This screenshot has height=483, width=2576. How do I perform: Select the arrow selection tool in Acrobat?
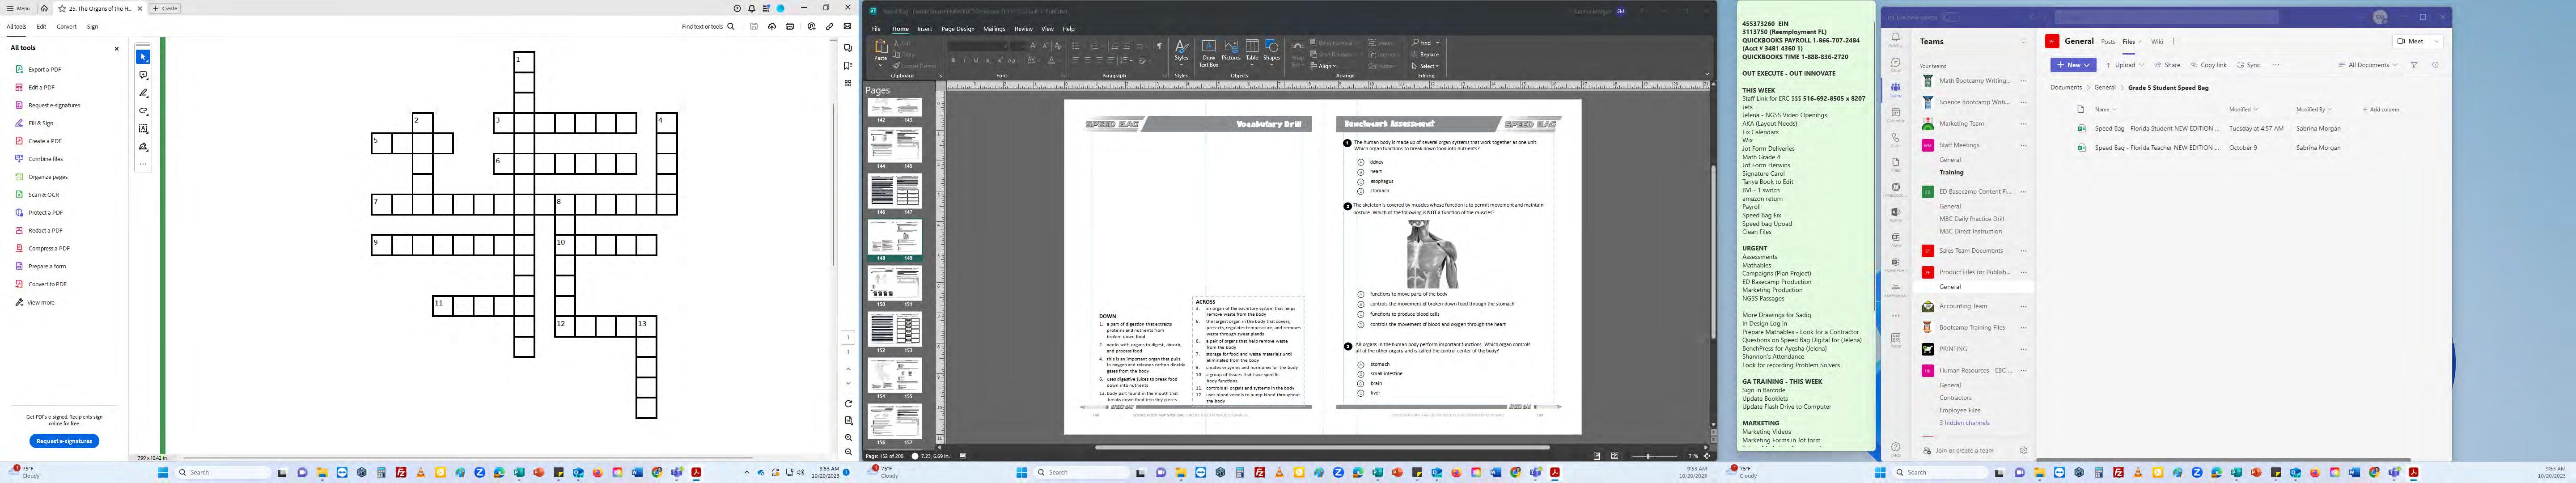pos(143,57)
